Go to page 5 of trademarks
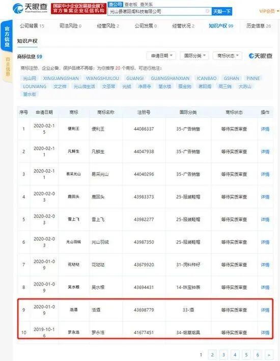The width and height of the screenshot is (280, 361). pyautogui.click(x=246, y=354)
